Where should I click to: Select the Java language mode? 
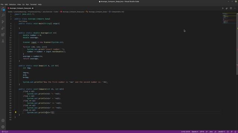(x=211, y=132)
